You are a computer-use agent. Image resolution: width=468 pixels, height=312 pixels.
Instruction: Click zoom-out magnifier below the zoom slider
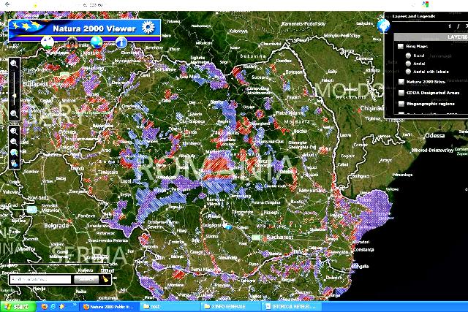click(14, 114)
